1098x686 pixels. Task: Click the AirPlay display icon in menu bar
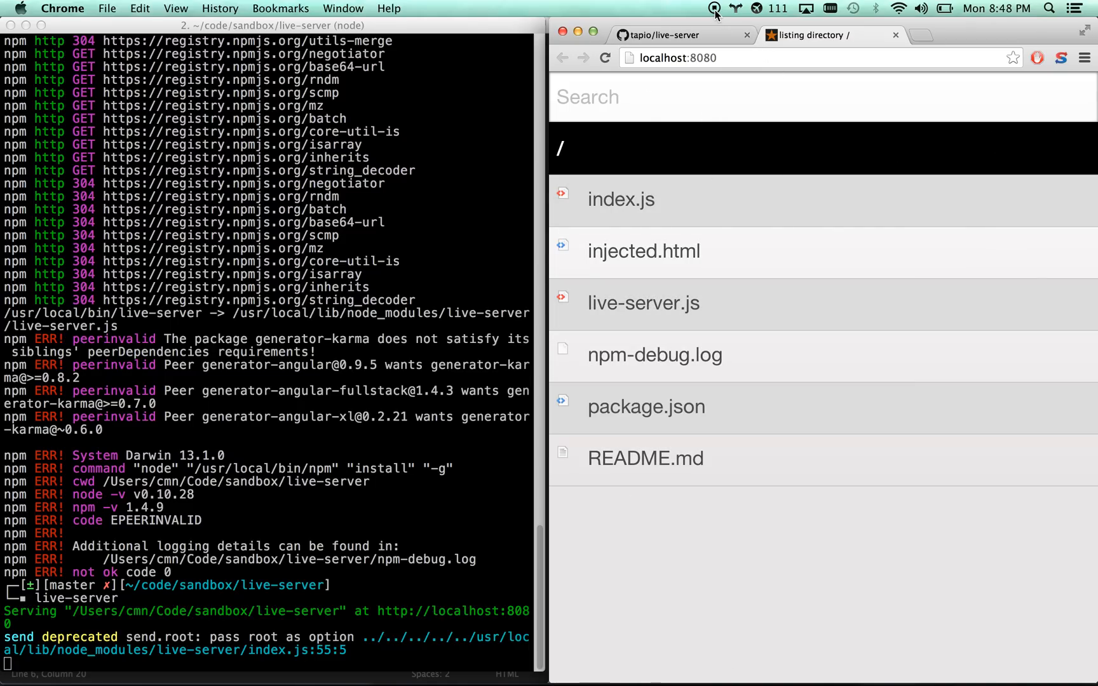coord(806,9)
